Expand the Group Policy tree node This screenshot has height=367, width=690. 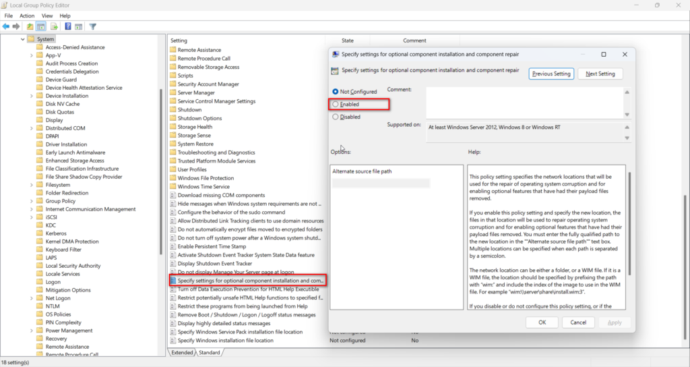pos(31,201)
